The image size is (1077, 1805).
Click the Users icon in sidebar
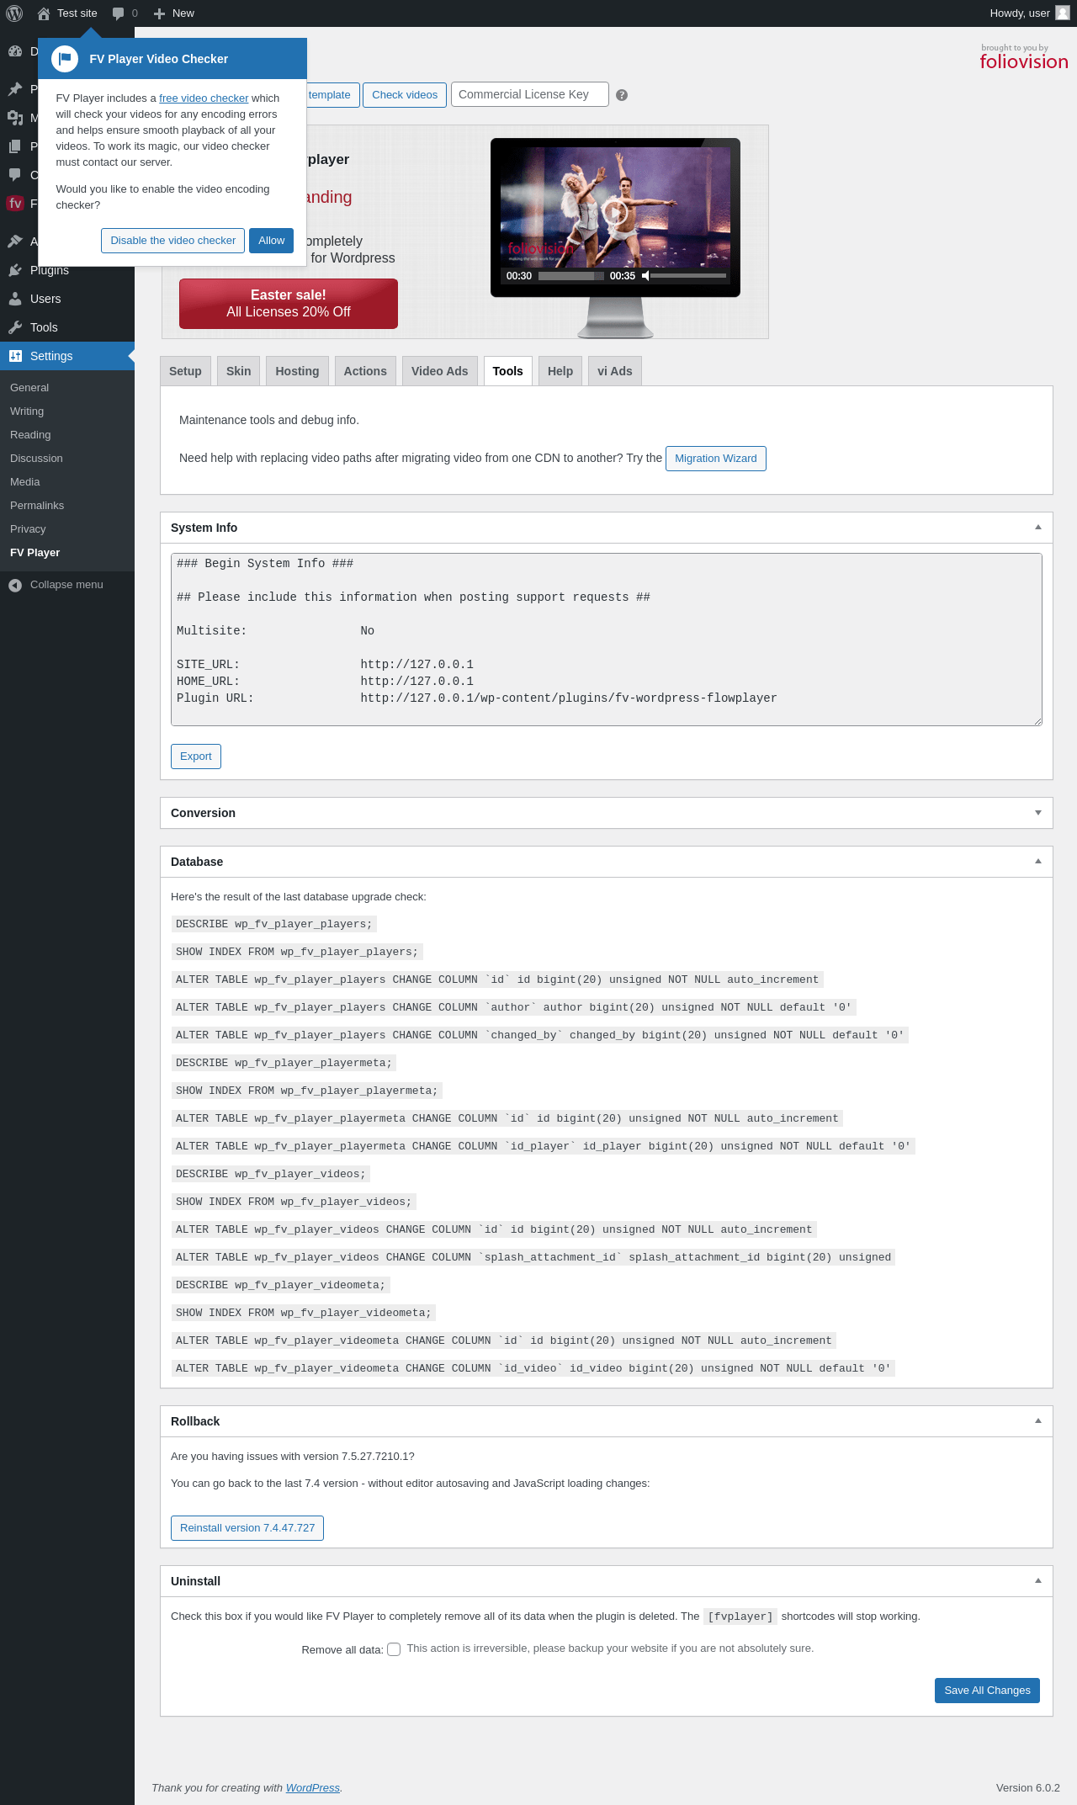[x=15, y=299]
